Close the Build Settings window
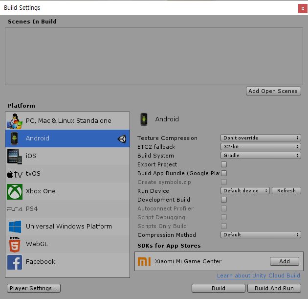This screenshot has width=308, height=299. (x=303, y=9)
